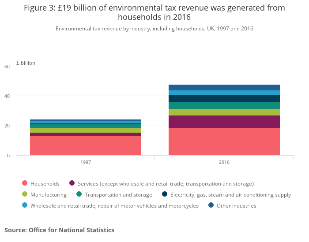Viewport: 309px width, 242px height.
Task: Click the top Other industries segment in 2016
Action: click(x=224, y=87)
